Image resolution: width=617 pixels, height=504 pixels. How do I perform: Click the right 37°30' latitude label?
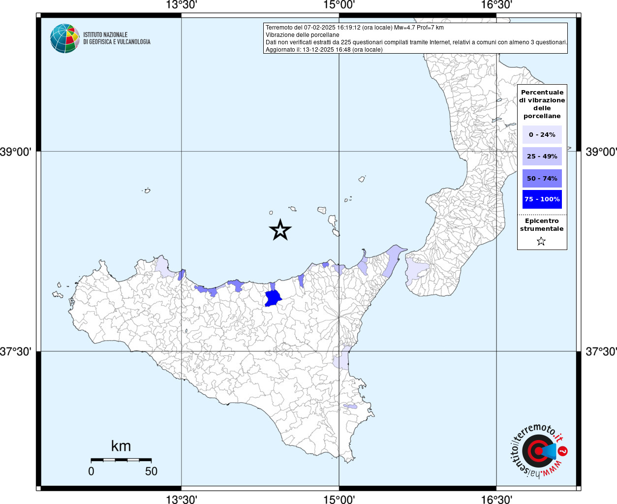pos(601,351)
